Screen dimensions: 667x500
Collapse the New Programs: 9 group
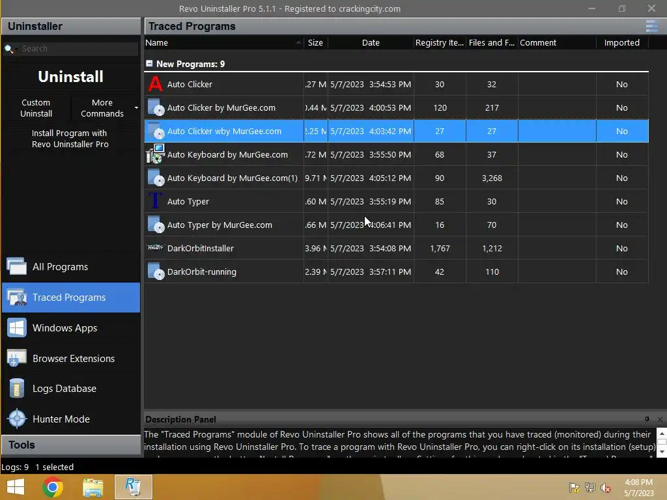point(149,63)
